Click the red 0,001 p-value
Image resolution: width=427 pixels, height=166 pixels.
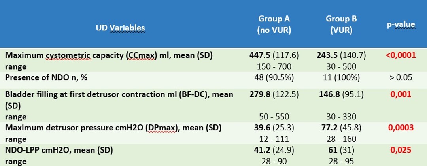[x=401, y=94]
